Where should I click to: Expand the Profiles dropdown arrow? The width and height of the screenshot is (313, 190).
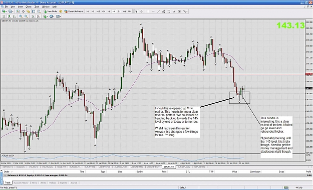pos(13,11)
